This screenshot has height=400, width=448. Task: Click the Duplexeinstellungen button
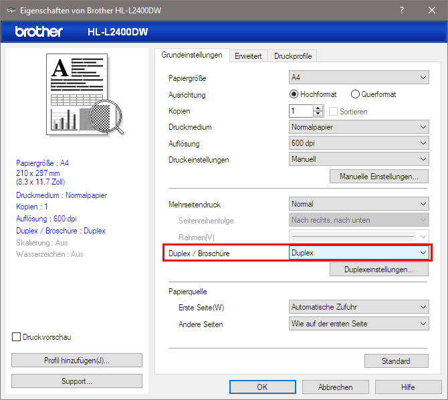click(x=379, y=270)
